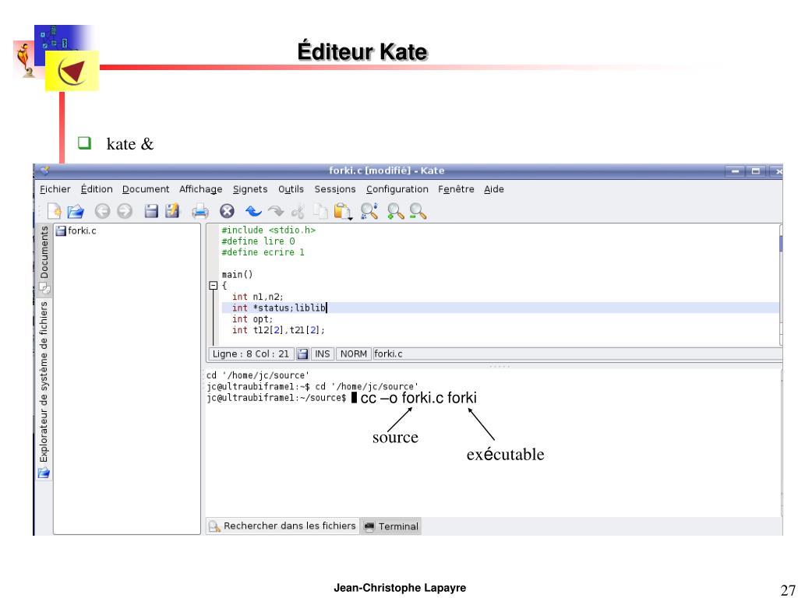Open the Fenêtre menu
798x598 pixels.
click(x=456, y=189)
